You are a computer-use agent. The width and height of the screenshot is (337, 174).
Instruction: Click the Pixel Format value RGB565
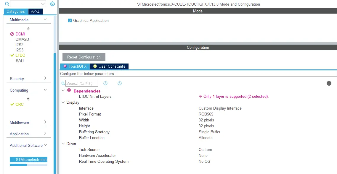coord(206,114)
